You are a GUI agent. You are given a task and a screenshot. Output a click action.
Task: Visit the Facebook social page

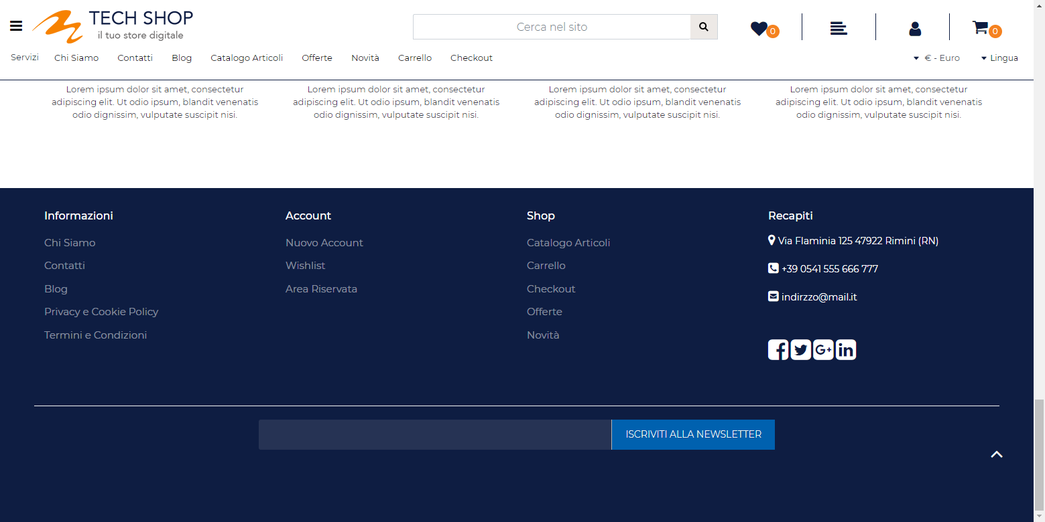point(778,349)
